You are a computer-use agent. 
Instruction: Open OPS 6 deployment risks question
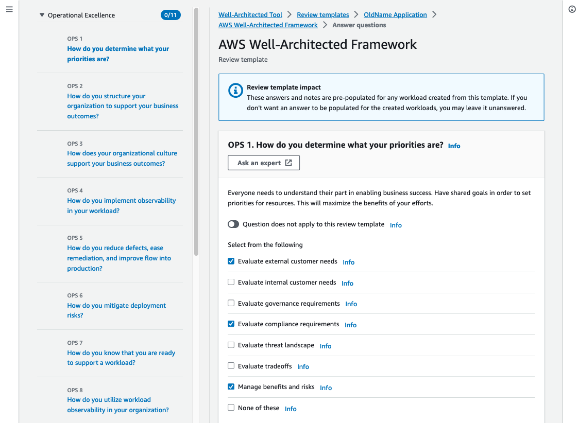[116, 310]
